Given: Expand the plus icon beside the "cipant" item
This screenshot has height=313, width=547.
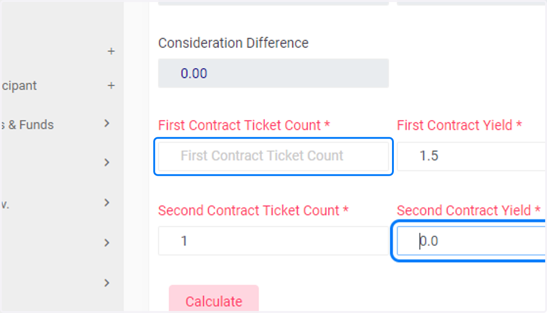Looking at the screenshot, I should pyautogui.click(x=111, y=85).
